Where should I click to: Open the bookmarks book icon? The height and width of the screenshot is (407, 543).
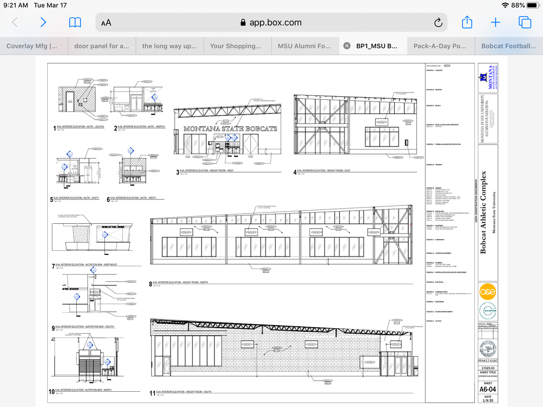[x=75, y=22]
